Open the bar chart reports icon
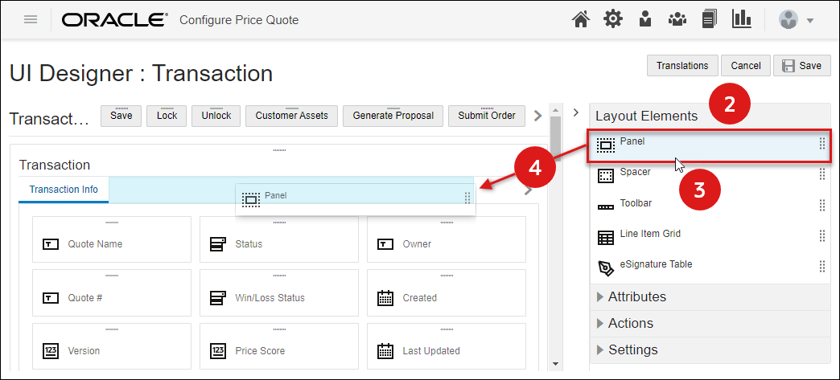This screenshot has height=380, width=840. tap(741, 20)
